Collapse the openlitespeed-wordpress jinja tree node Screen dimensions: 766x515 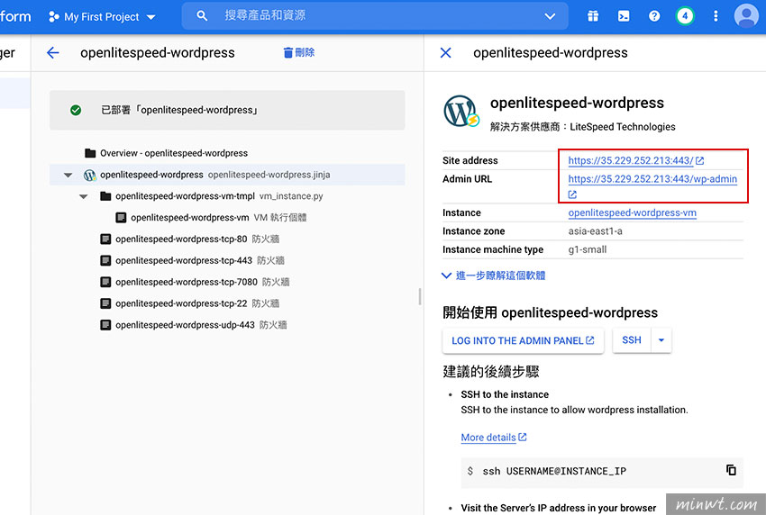tap(68, 175)
